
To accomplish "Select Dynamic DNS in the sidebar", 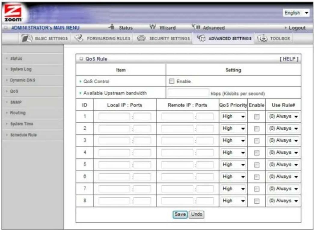I will [x=23, y=80].
